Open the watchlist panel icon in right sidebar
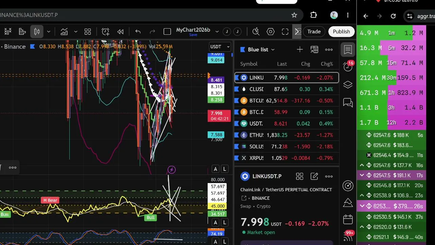 click(x=348, y=50)
